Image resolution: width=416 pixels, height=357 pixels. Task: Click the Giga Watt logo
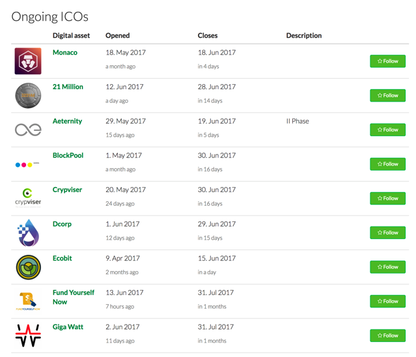tap(28, 336)
